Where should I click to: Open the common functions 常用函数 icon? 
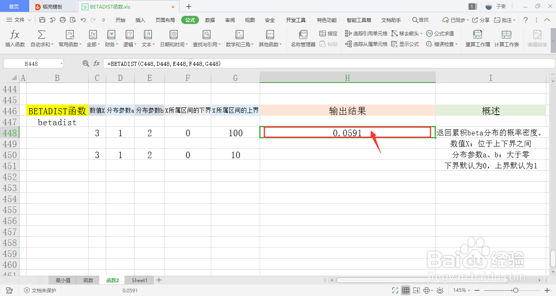coord(70,35)
